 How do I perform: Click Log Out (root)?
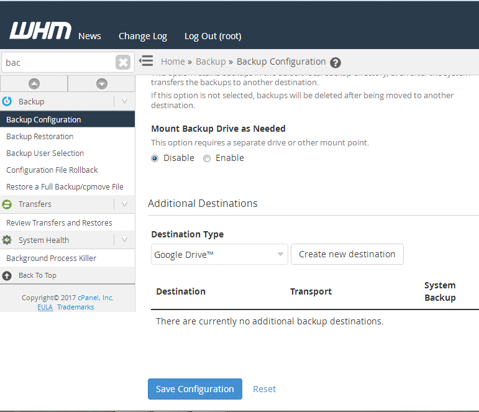[213, 37]
